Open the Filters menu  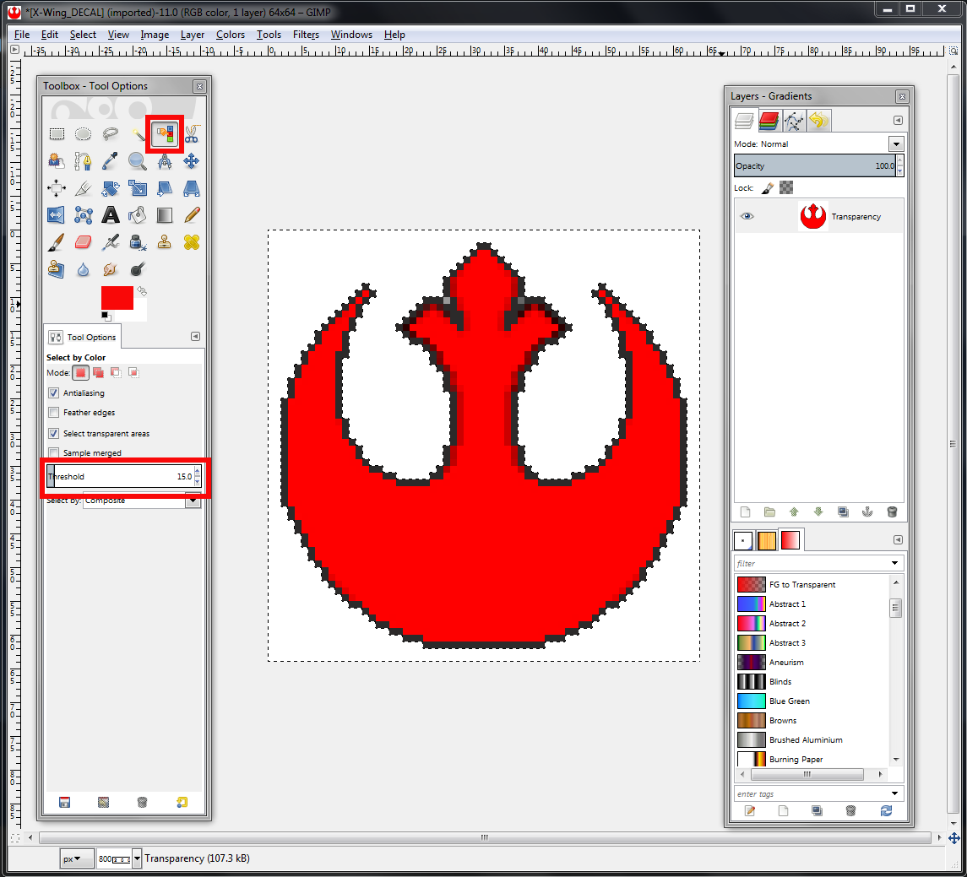point(306,35)
